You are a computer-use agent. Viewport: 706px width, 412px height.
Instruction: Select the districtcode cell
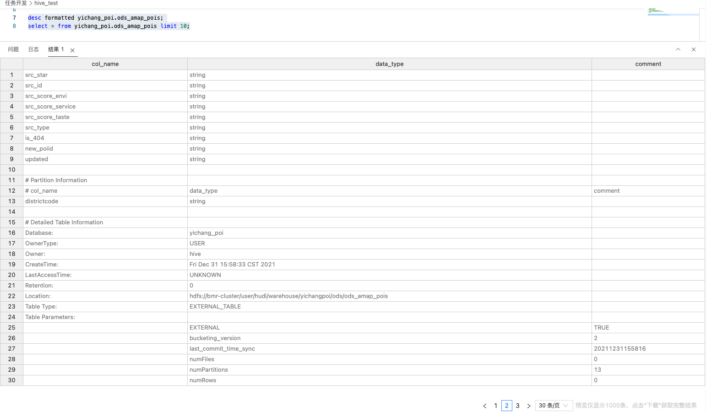coord(105,201)
